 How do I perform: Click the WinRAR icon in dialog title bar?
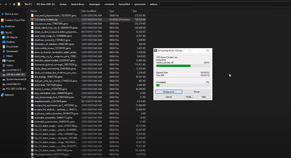tap(156, 50)
